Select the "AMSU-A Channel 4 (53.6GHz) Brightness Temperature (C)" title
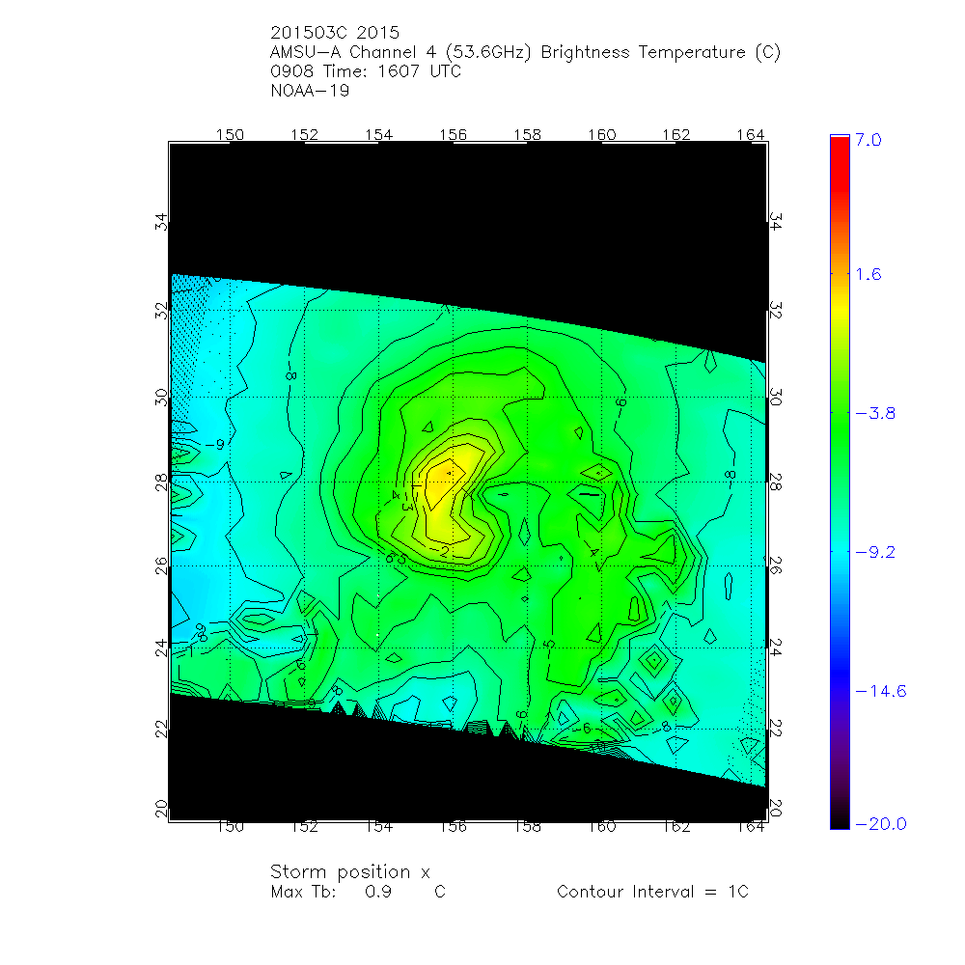 click(x=525, y=52)
